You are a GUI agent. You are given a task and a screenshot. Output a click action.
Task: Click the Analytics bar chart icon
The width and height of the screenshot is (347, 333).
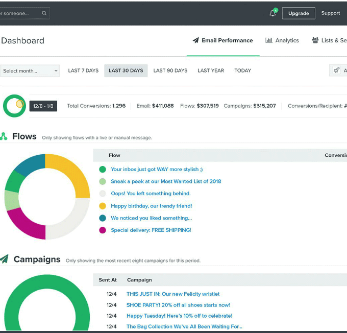tap(269, 40)
